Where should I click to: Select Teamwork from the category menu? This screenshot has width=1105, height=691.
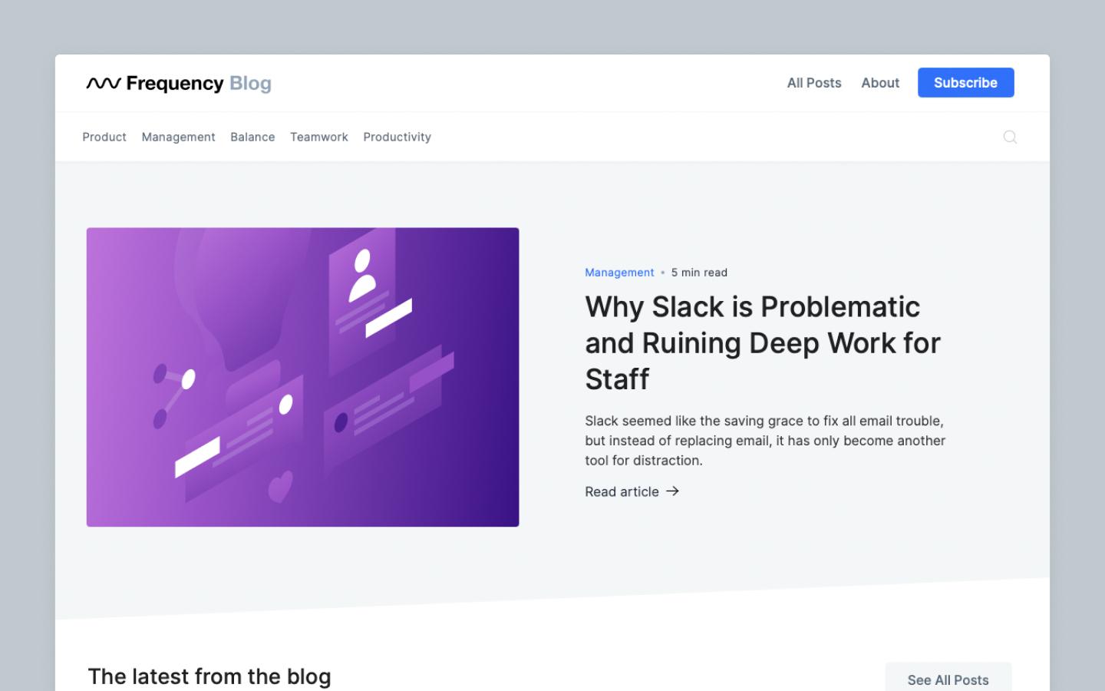point(318,137)
